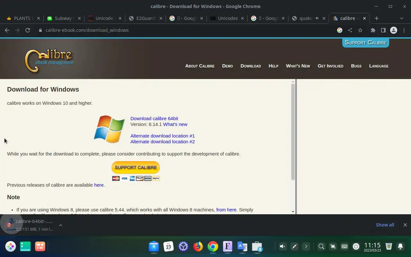The image size is (411, 257).
Task: Toggle the muted volume tray icon
Action: click(x=282, y=246)
